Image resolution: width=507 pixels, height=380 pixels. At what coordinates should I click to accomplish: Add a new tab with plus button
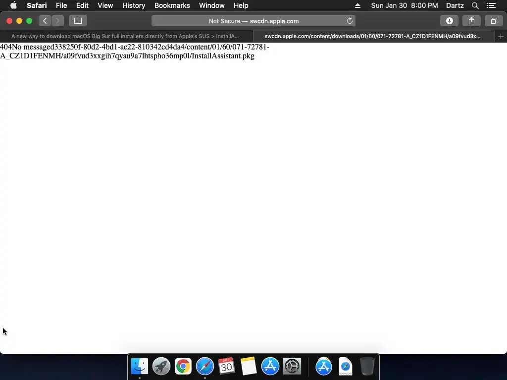(501, 37)
